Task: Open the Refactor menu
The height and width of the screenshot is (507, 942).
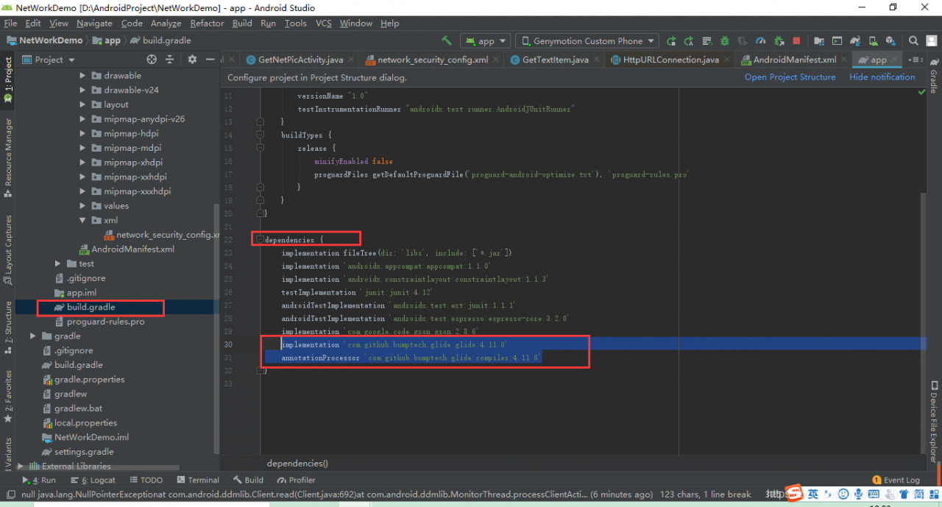Action: pos(207,24)
